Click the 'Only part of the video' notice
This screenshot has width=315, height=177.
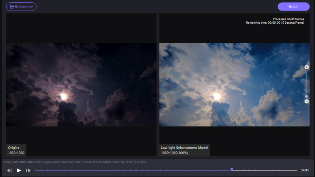point(76,162)
